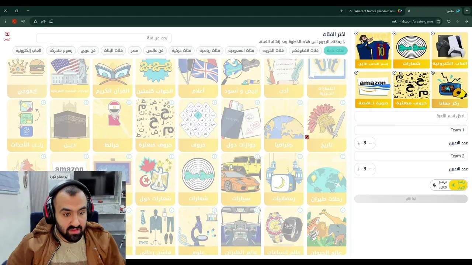Open the فن عالمي filter tab
Viewport: 472px width, 265px height.
coord(155,50)
